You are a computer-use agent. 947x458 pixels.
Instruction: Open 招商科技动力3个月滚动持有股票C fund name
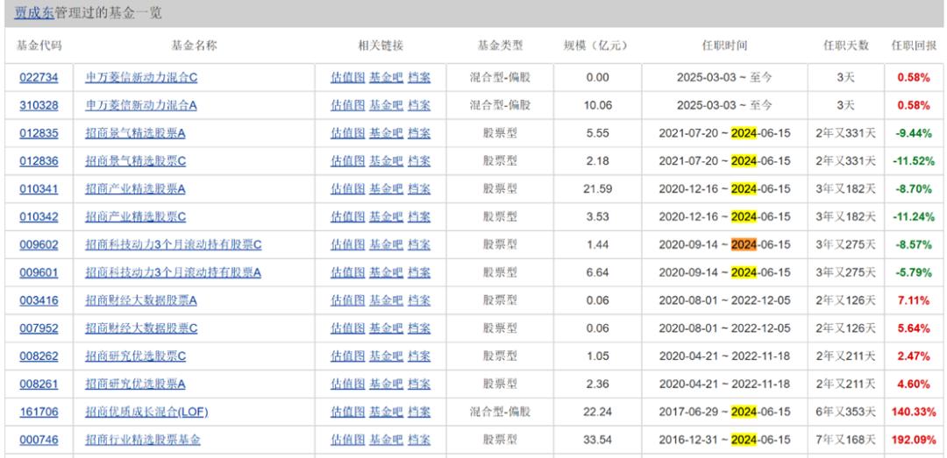(174, 244)
